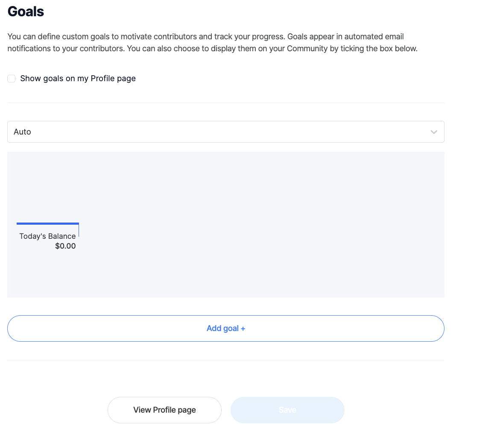Click the 'Auto' text in the dropdown

[22, 132]
